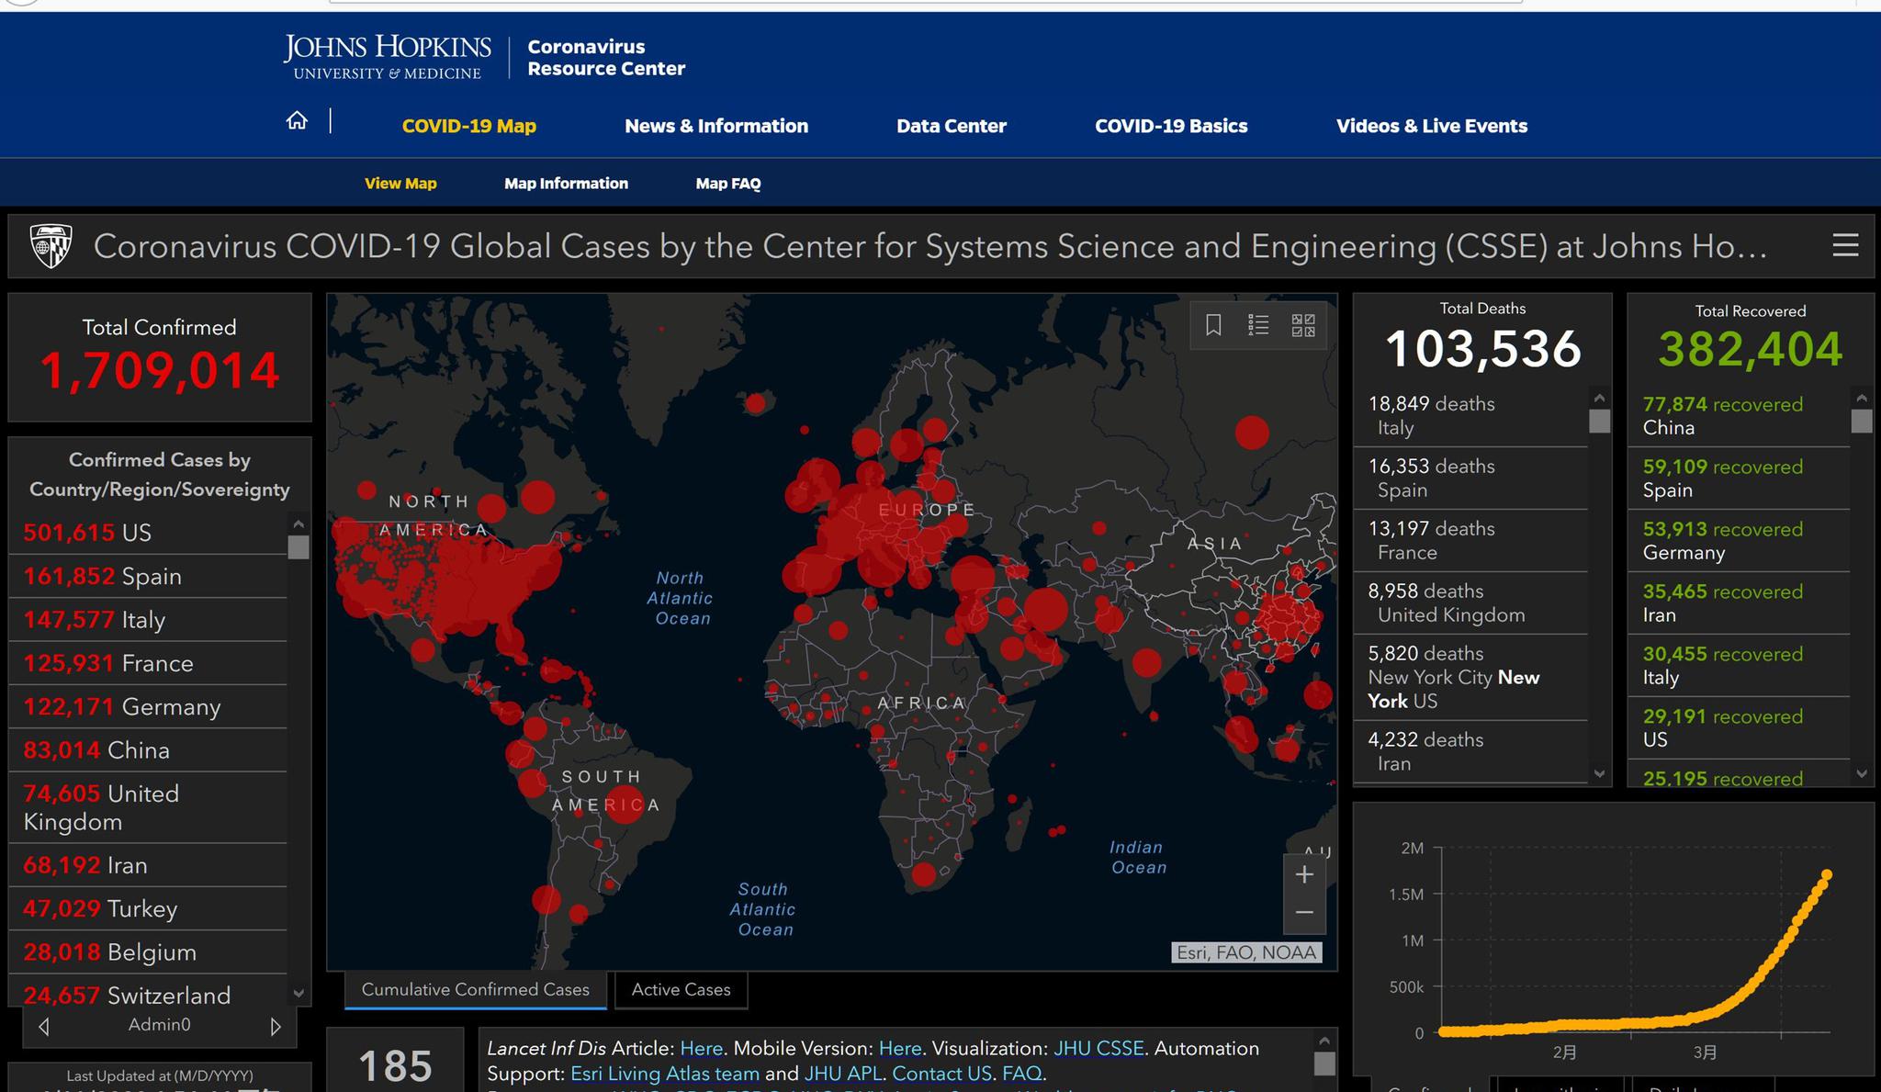The width and height of the screenshot is (1881, 1092).
Task: Follow the JHU CSSE visualization link
Action: (x=1098, y=1048)
